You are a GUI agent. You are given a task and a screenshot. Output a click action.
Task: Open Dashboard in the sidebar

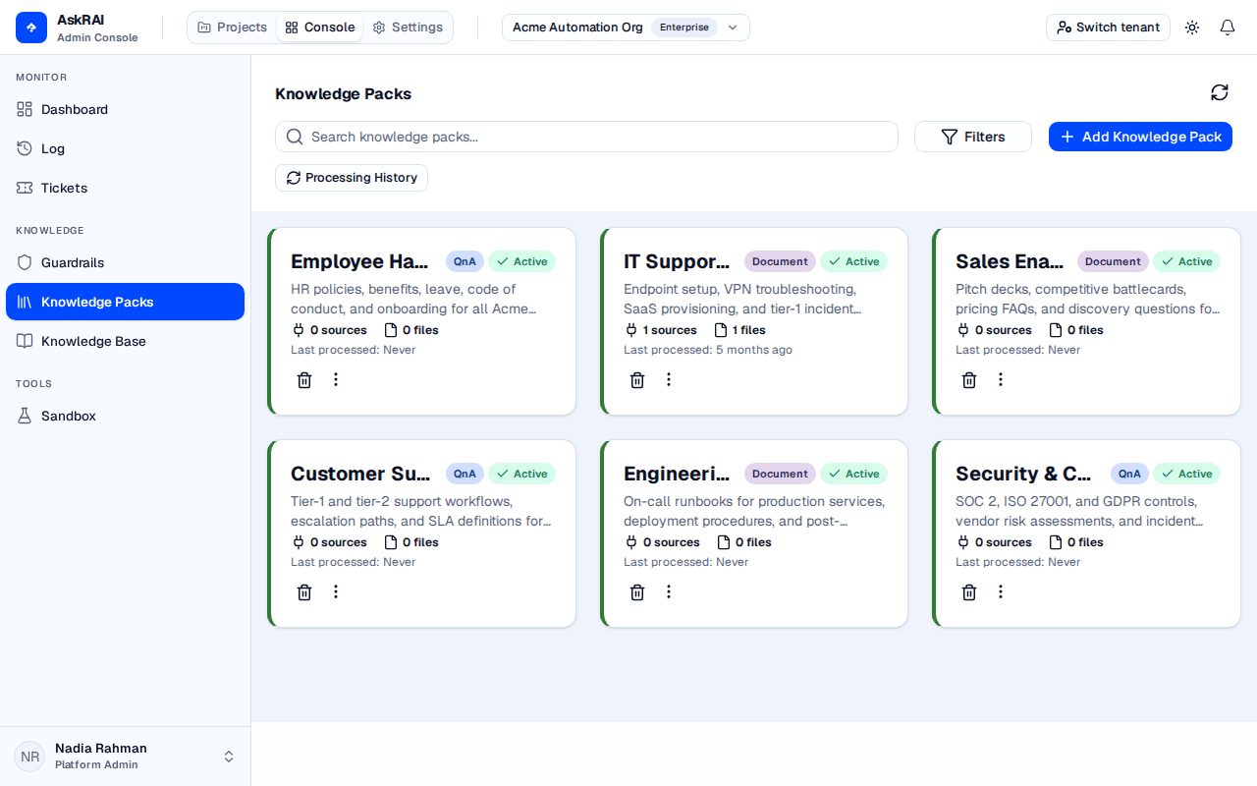(x=125, y=109)
